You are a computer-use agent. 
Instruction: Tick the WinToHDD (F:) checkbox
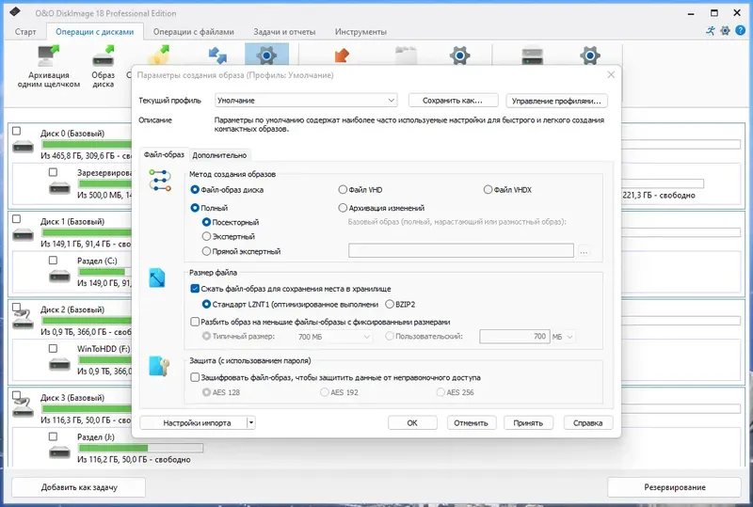click(53, 349)
